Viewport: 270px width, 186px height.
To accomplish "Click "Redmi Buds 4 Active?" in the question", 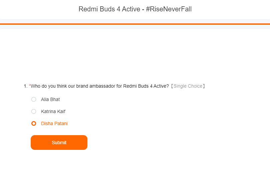I will tap(146, 86).
